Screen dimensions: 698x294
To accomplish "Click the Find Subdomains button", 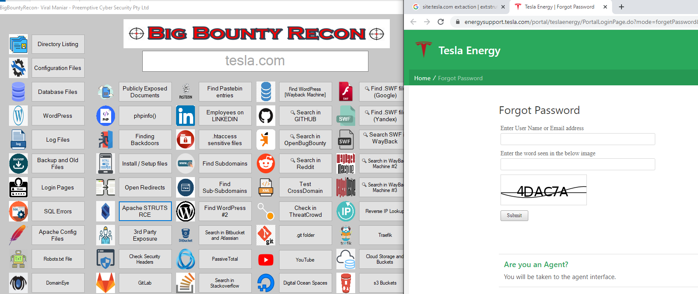I will click(x=225, y=163).
